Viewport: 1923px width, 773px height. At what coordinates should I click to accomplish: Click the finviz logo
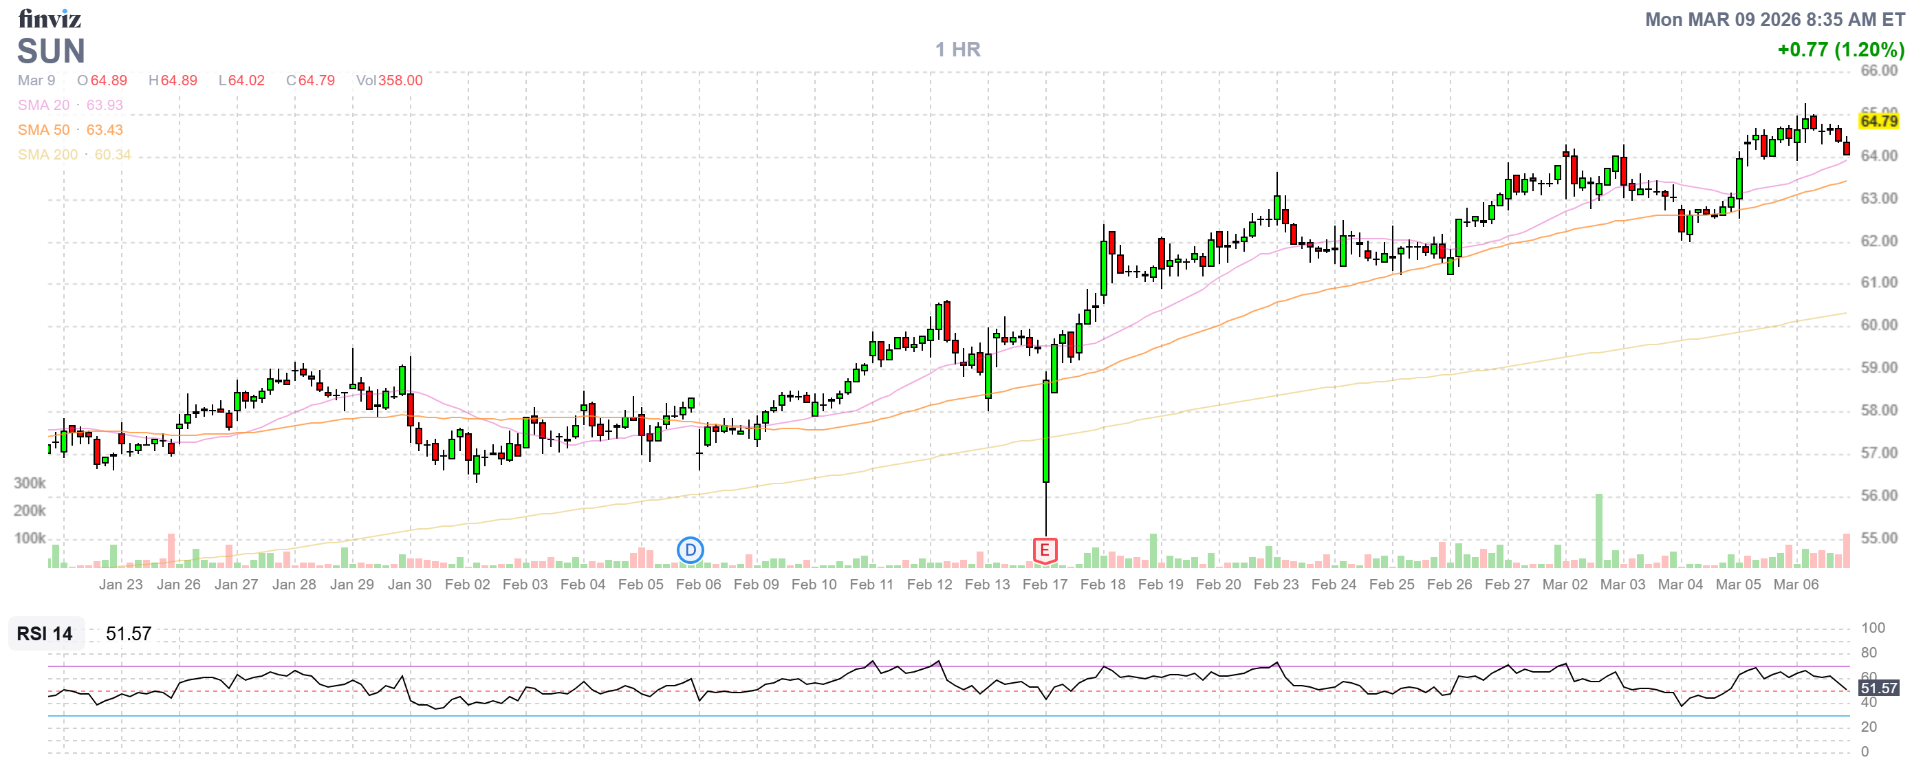click(x=50, y=18)
